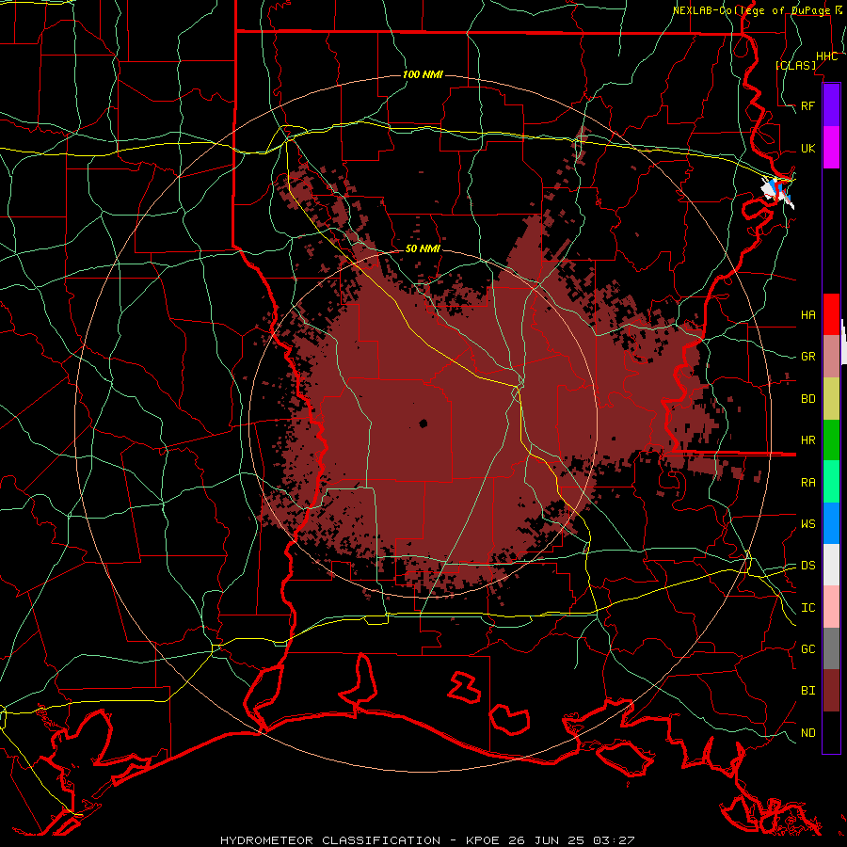
Task: Click the HA legend label
Action: 808,315
